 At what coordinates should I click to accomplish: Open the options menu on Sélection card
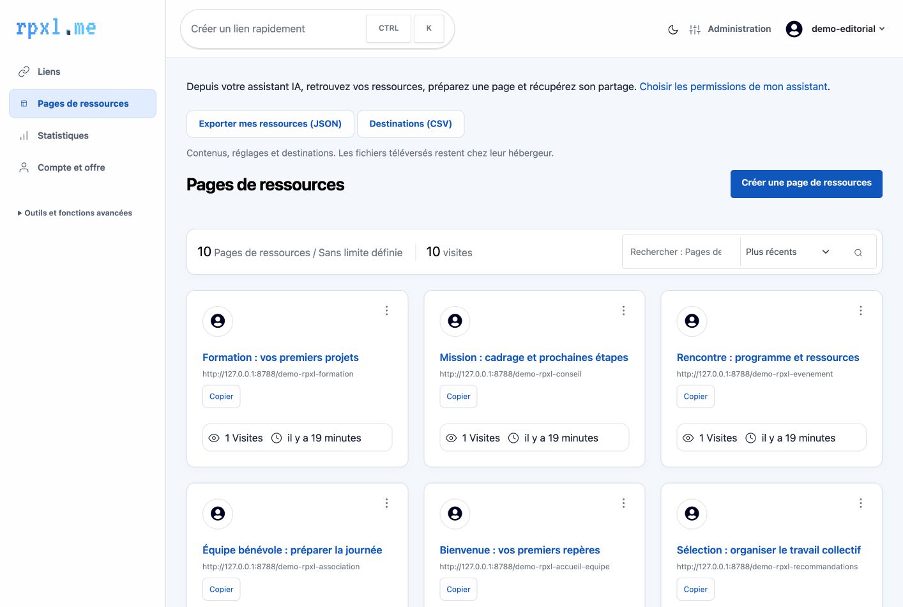click(x=861, y=503)
